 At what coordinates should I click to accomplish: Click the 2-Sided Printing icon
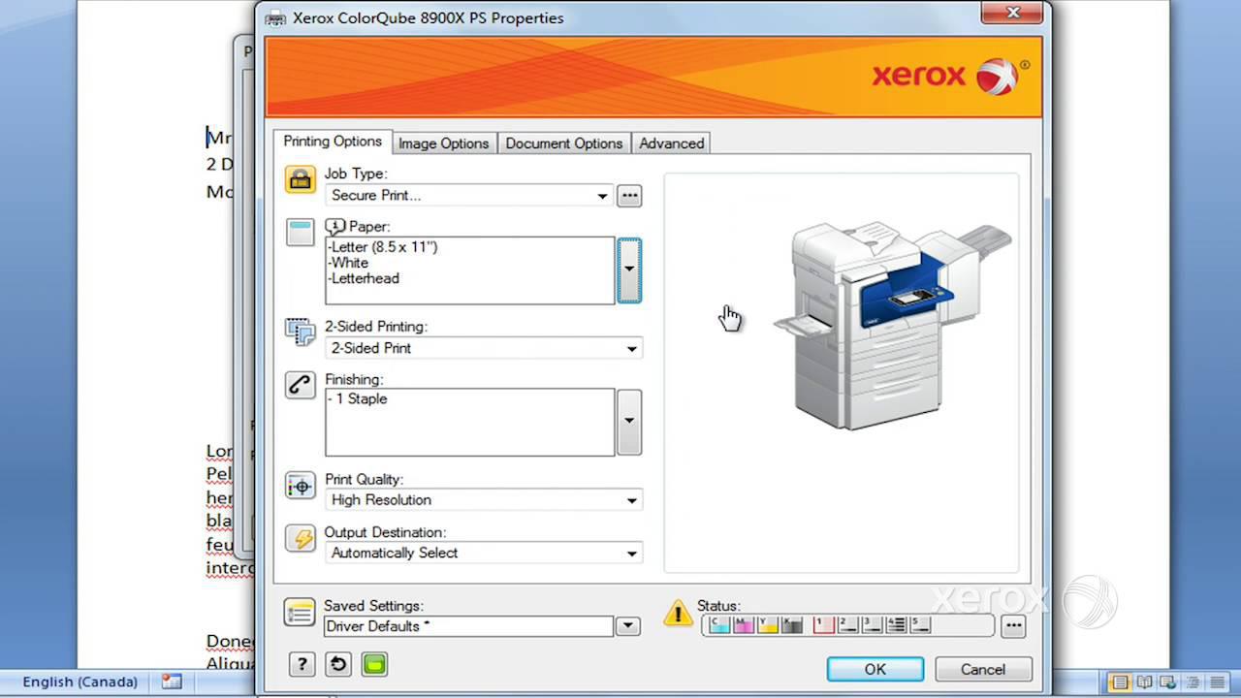(301, 332)
